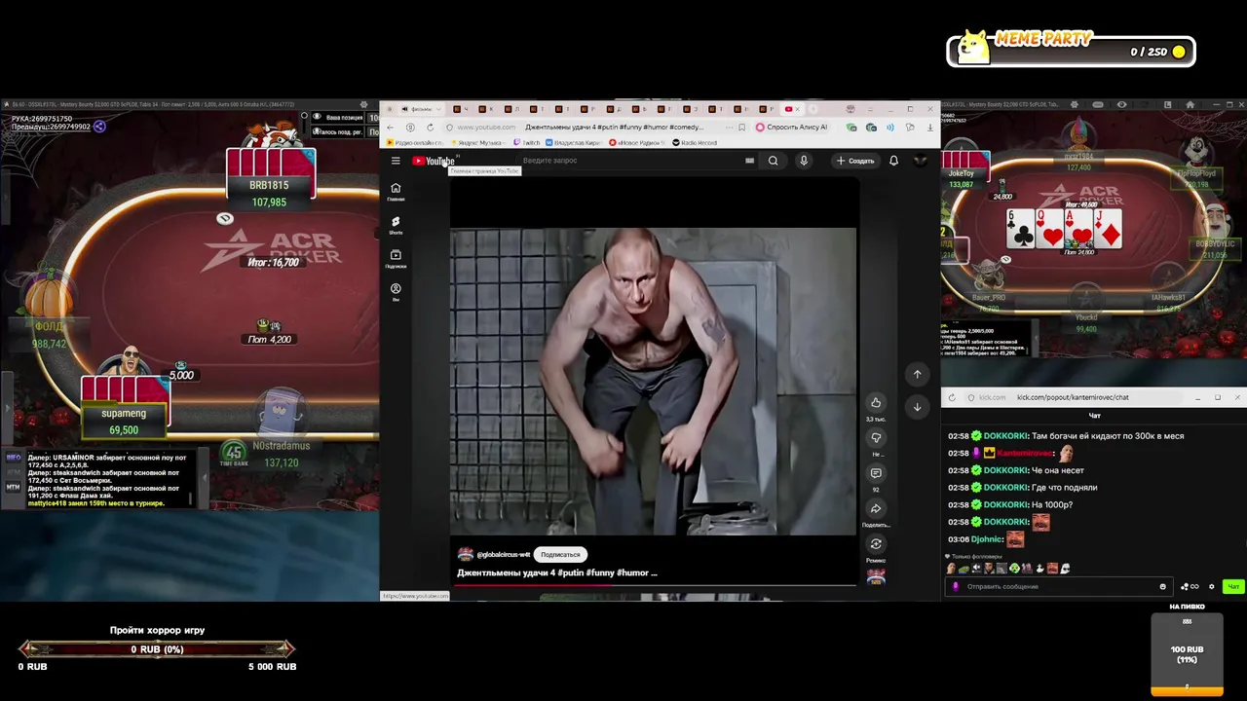Send message with green Чат button
The image size is (1247, 701).
(x=1232, y=587)
